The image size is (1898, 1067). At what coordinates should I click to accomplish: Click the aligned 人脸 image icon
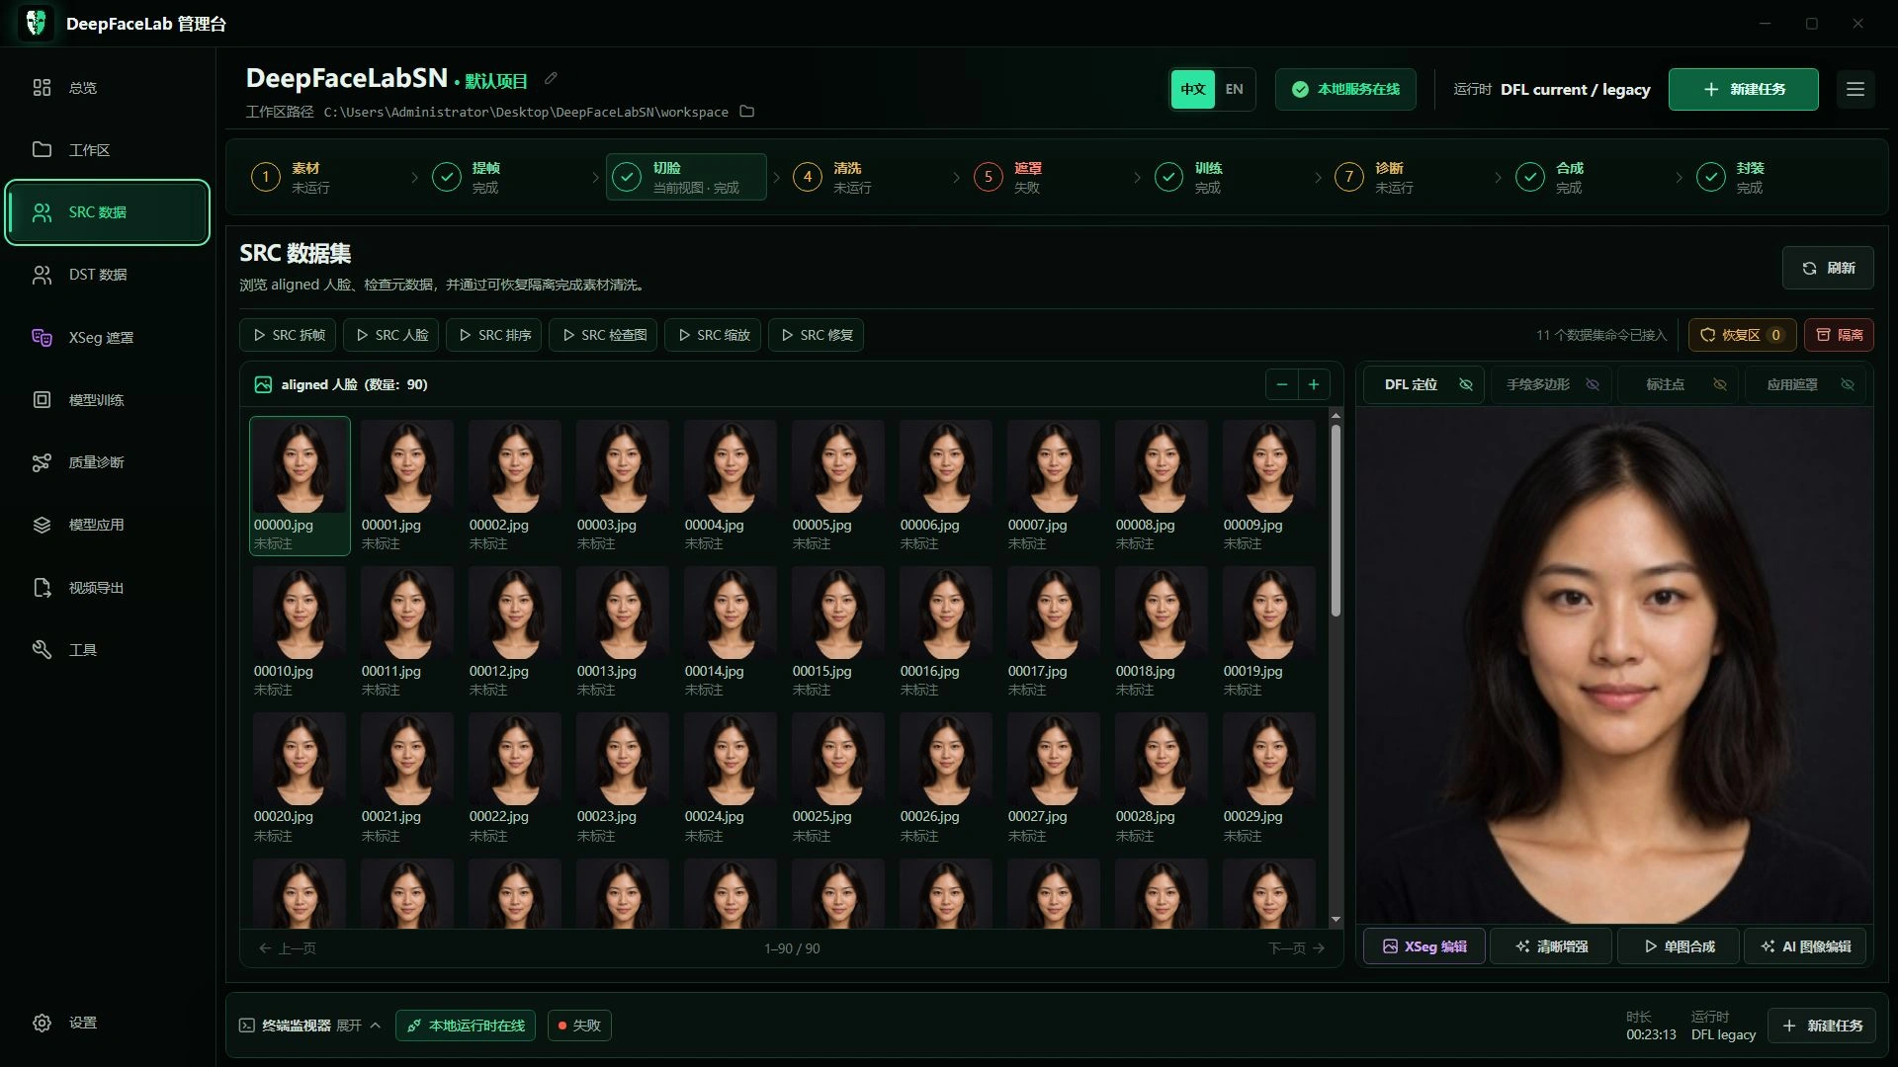point(263,384)
